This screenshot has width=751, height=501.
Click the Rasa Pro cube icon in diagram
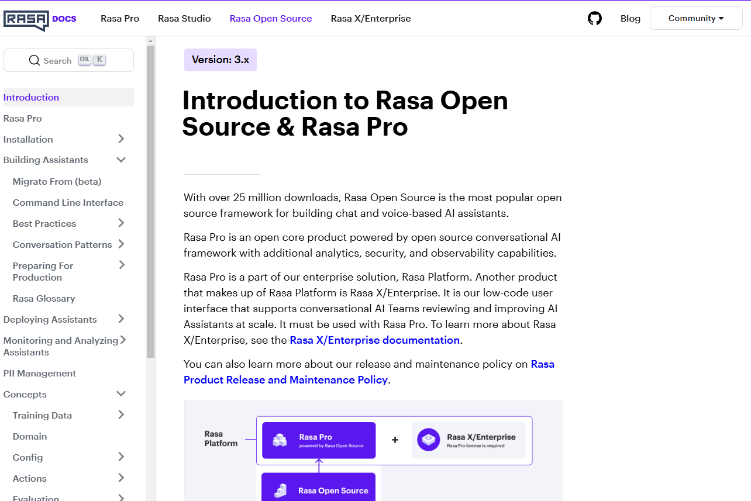(x=280, y=441)
